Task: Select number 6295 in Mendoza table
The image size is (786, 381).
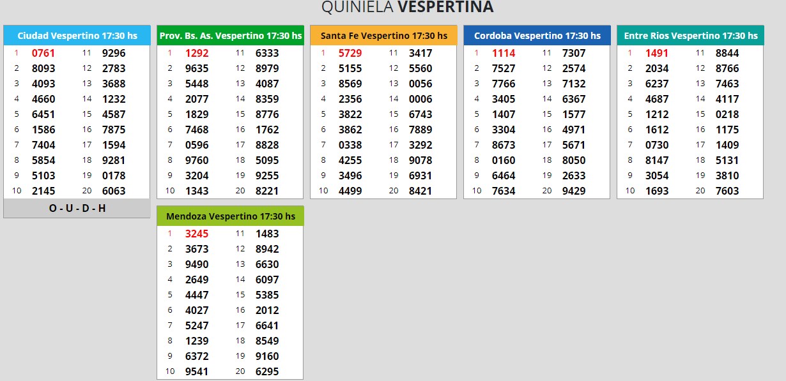Action: pyautogui.click(x=267, y=371)
